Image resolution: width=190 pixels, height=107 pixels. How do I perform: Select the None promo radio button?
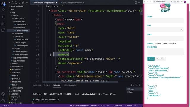156,43
